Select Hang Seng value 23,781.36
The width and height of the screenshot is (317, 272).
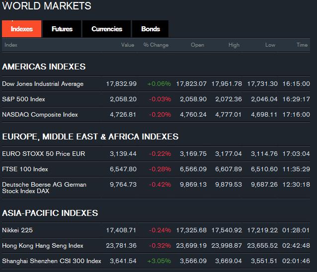pyautogui.click(x=121, y=246)
